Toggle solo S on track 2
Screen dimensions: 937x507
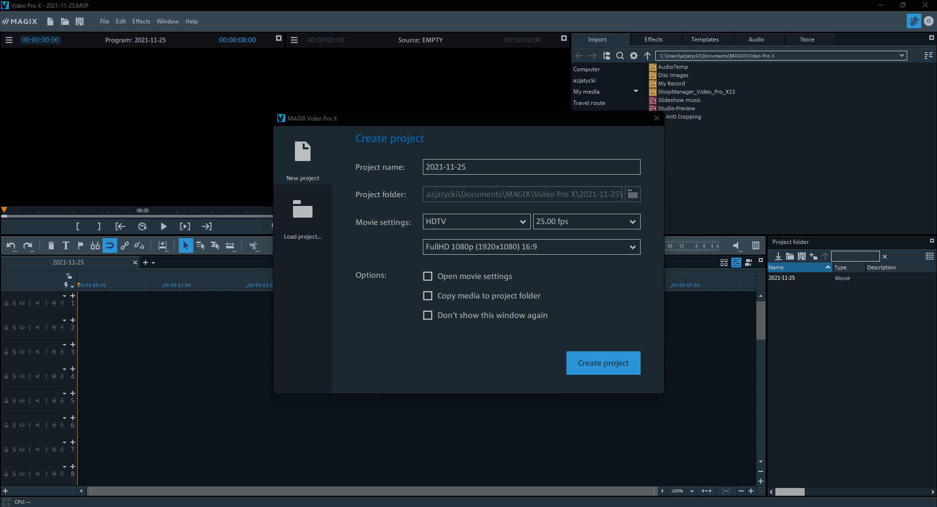click(x=14, y=327)
